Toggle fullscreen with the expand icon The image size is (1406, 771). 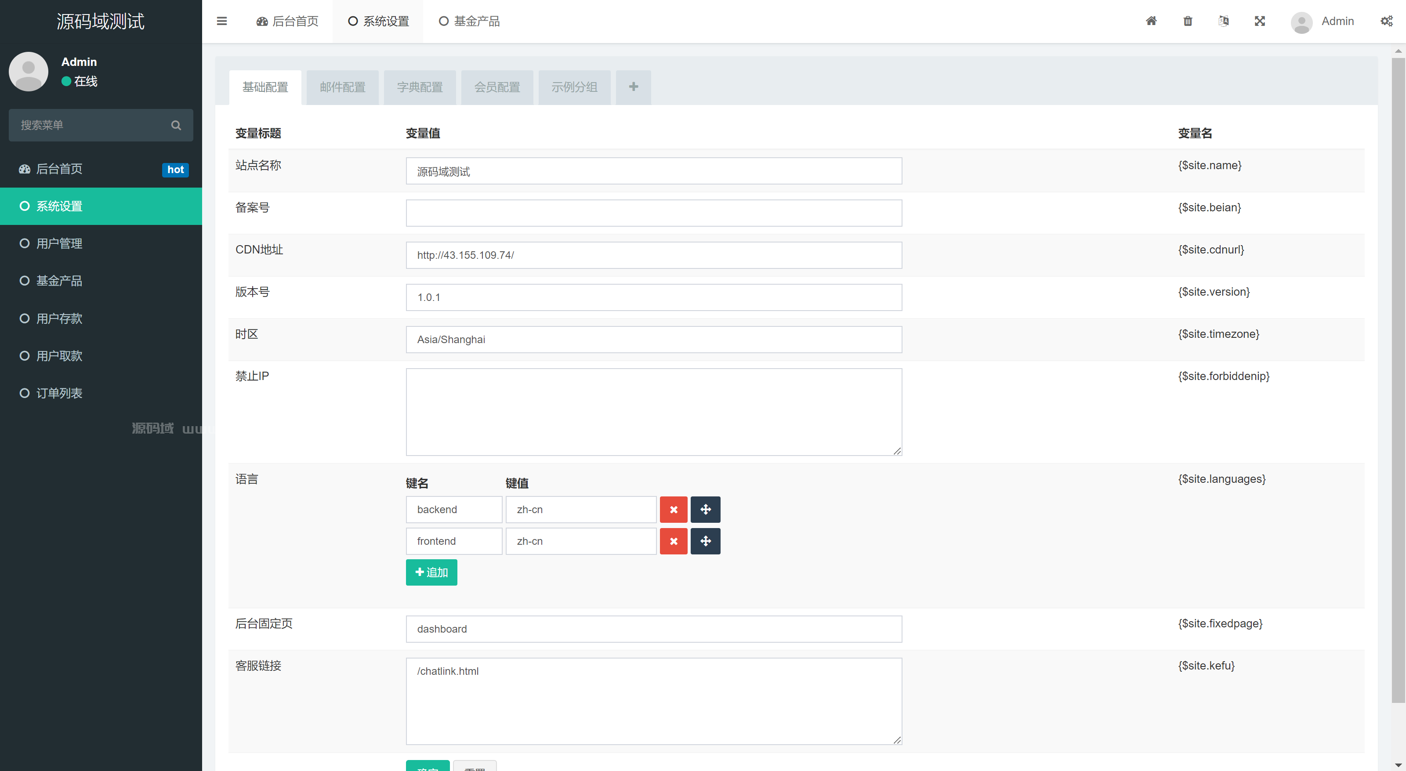(x=1260, y=21)
